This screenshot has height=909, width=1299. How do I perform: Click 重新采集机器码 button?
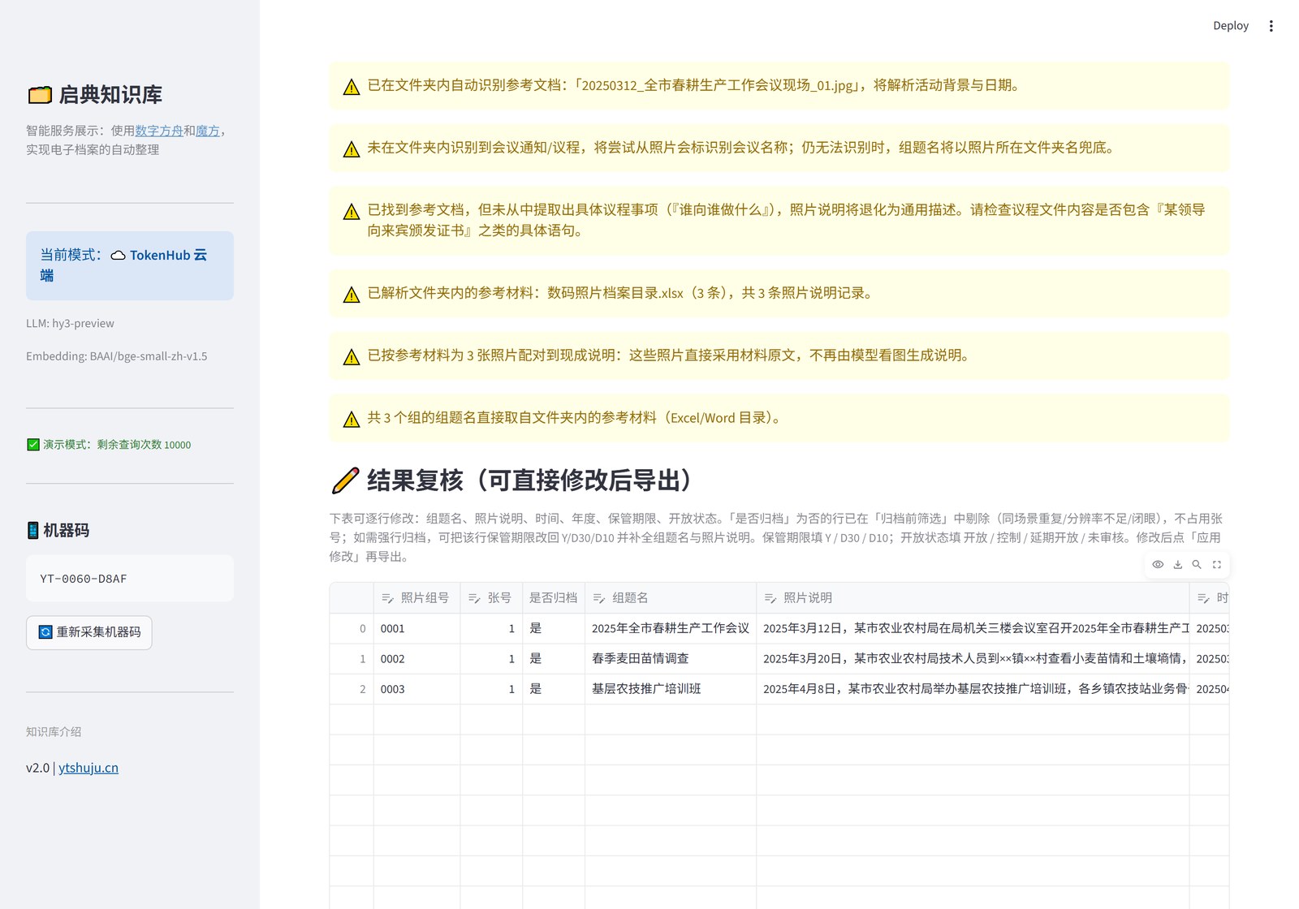click(89, 632)
